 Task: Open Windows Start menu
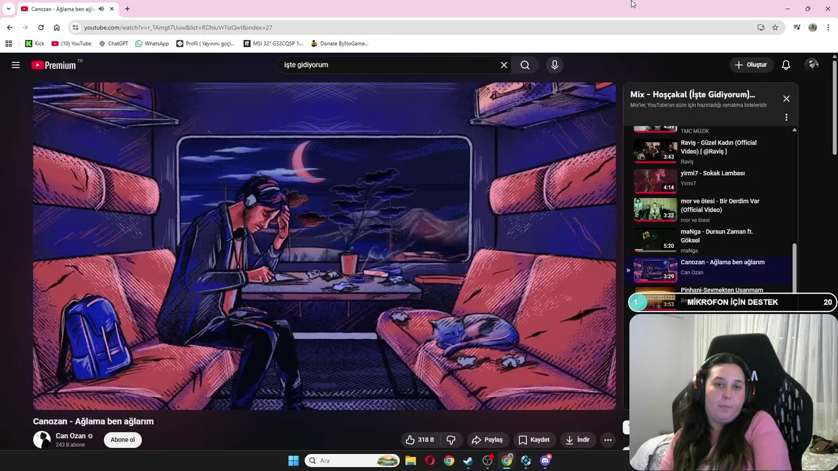[293, 461]
